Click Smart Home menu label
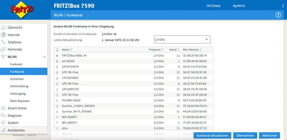 click(17, 108)
